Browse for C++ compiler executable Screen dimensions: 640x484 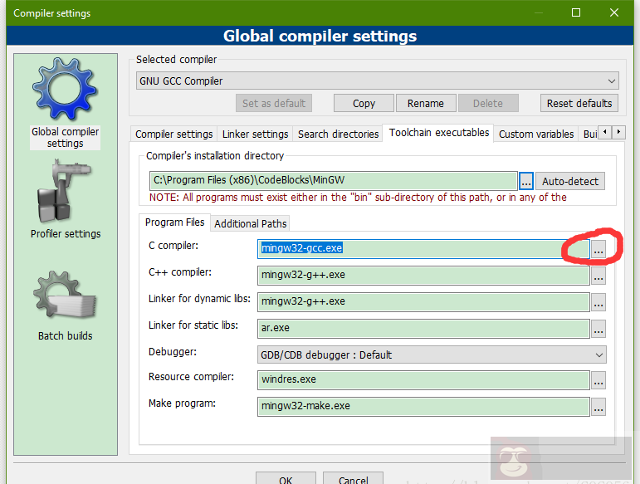click(x=598, y=276)
